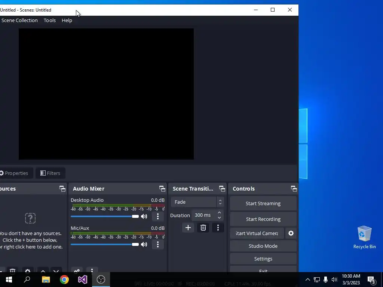The width and height of the screenshot is (383, 287).
Task: Click the 300 ms duration field
Action: [204, 215]
